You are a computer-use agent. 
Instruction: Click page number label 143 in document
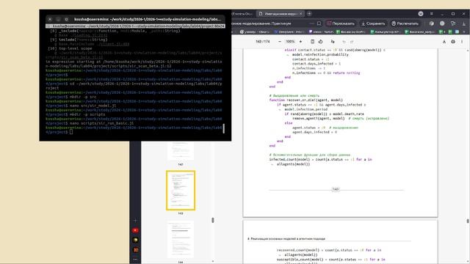[x=336, y=189]
